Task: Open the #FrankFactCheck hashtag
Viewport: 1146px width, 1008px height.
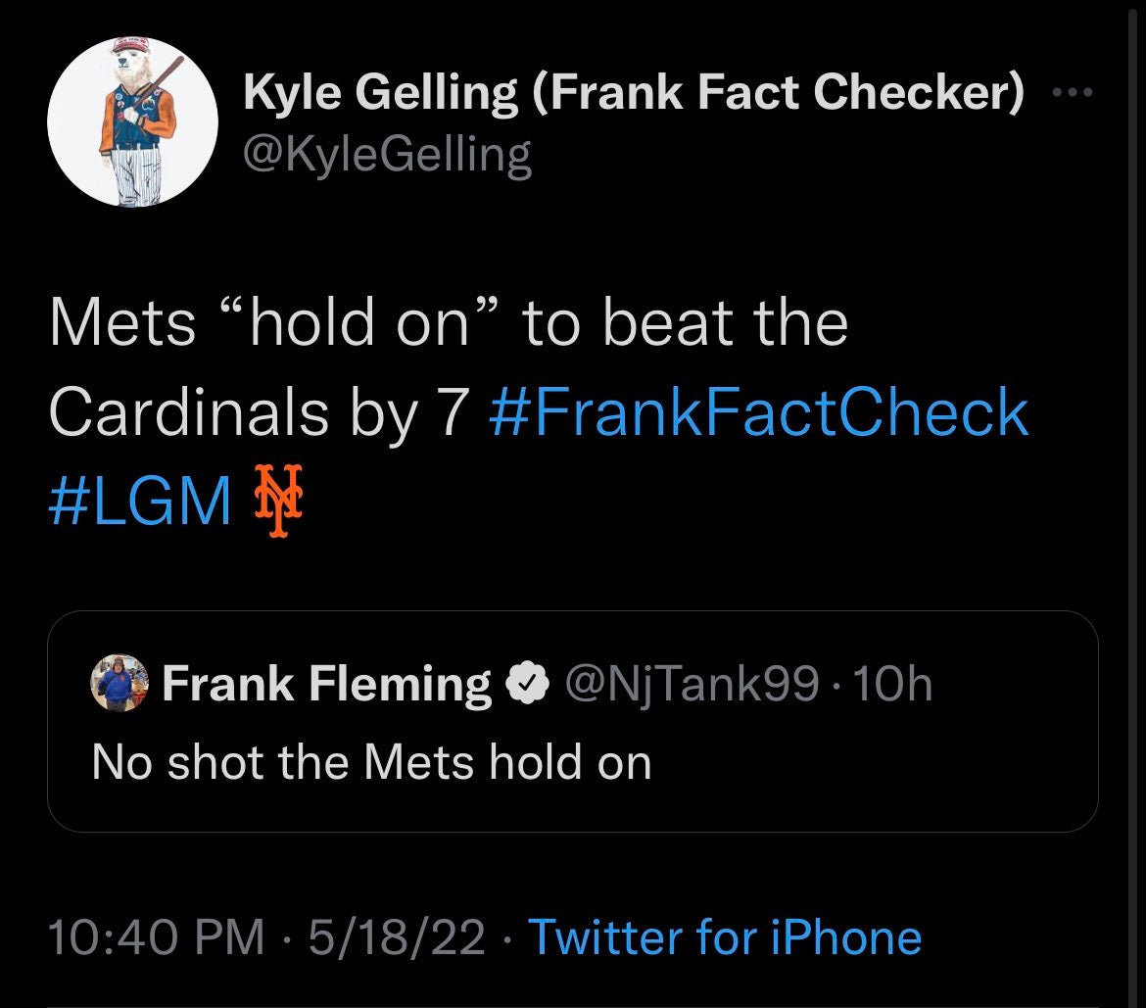Action: click(757, 412)
